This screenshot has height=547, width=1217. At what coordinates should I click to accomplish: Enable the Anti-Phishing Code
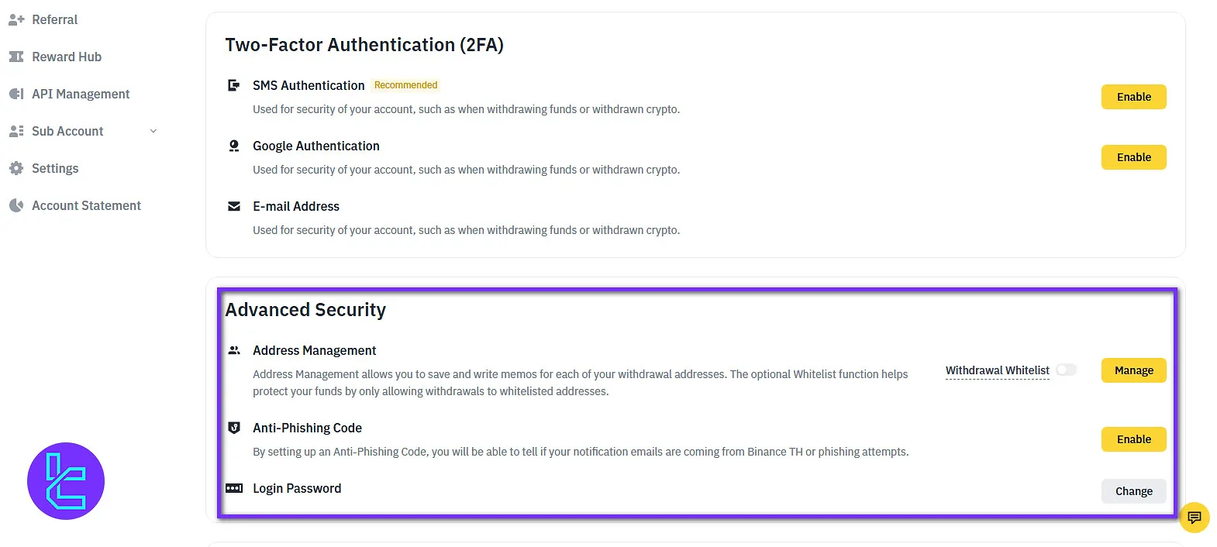pyautogui.click(x=1133, y=439)
